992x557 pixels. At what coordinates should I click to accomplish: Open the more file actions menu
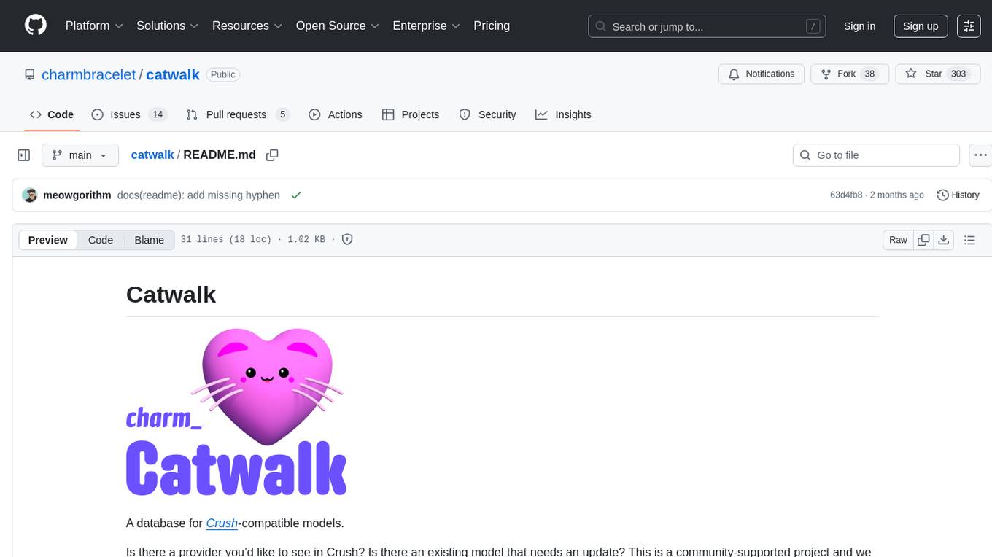[980, 155]
